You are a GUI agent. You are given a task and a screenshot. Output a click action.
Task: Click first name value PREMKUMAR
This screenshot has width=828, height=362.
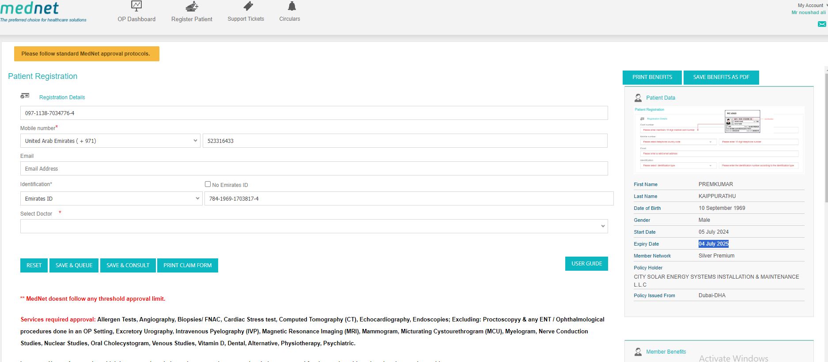(x=716, y=184)
